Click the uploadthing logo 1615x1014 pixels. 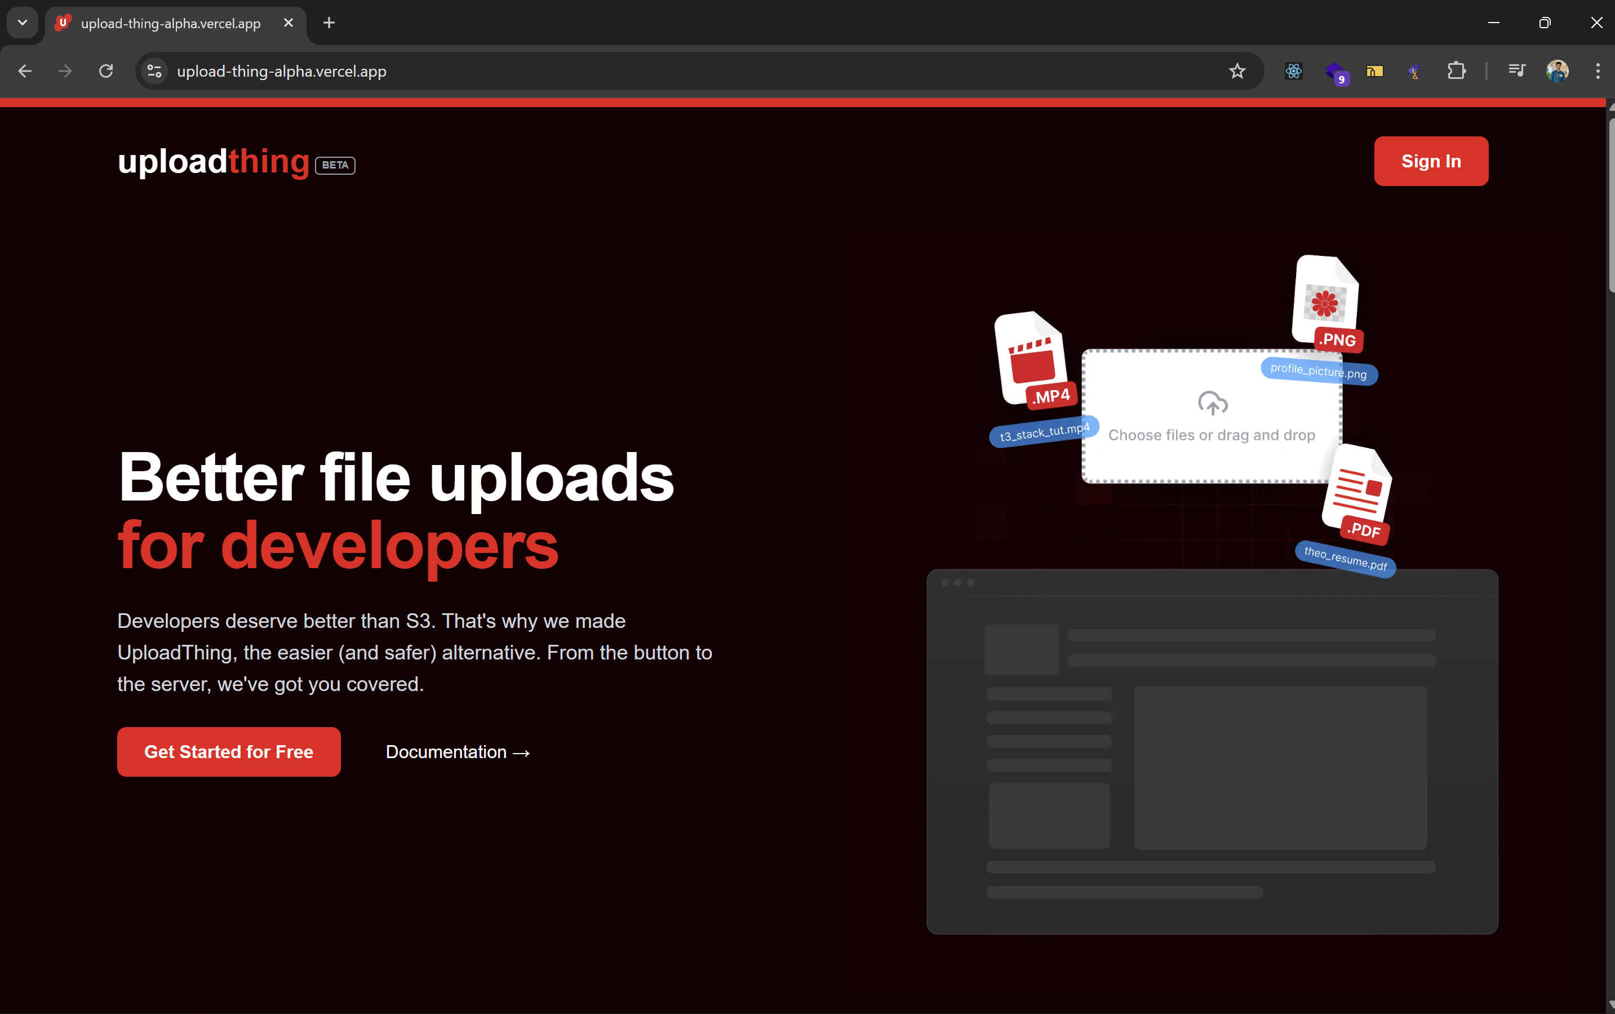coord(213,162)
